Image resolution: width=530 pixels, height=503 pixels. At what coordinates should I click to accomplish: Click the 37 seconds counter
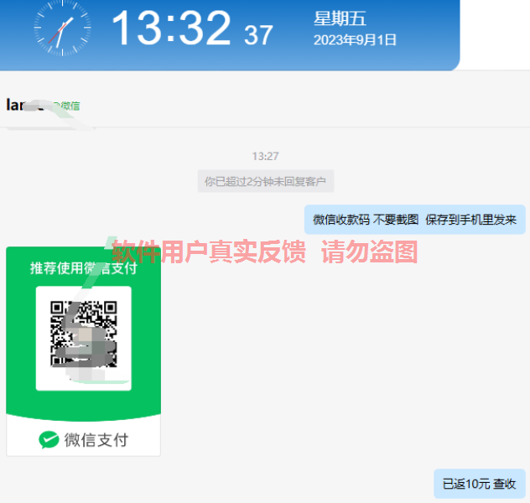pyautogui.click(x=258, y=35)
